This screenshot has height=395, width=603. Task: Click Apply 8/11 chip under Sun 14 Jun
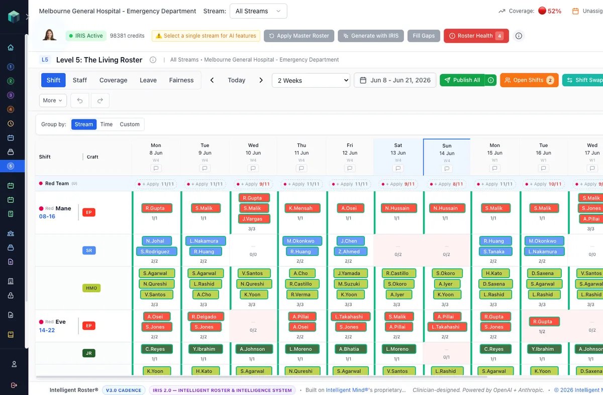(x=447, y=184)
